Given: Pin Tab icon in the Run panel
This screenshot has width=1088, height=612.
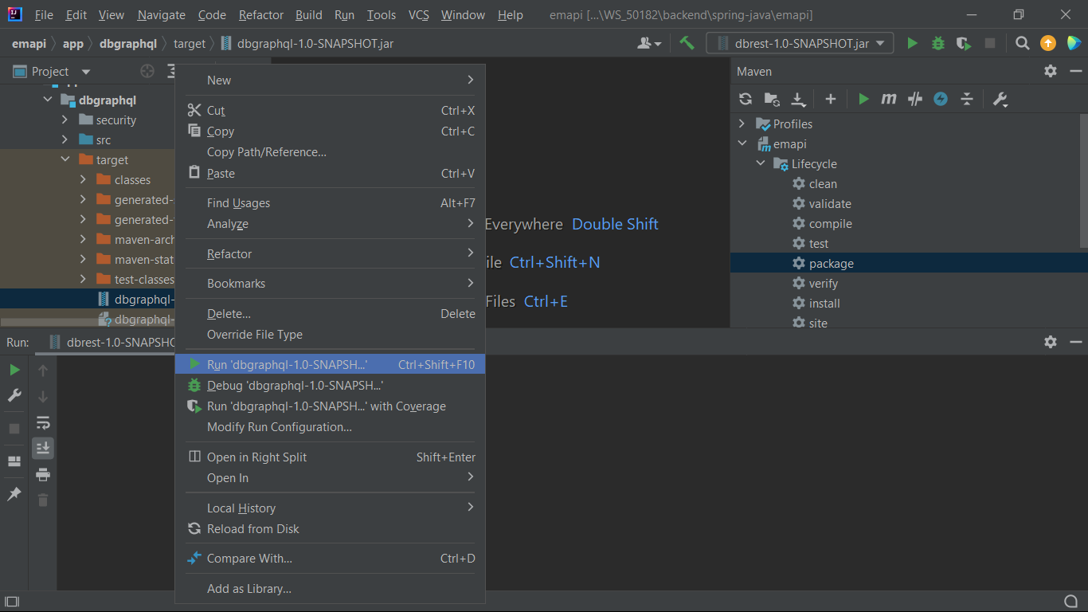Looking at the screenshot, I should (x=14, y=494).
